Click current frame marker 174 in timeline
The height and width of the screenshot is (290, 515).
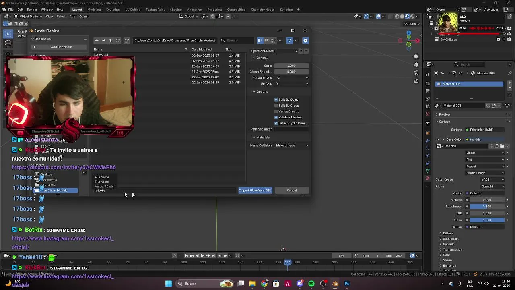pos(288,263)
